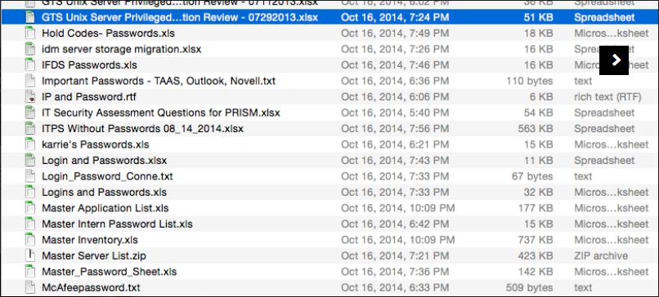Click the McAfeepassword.txt file icon
The width and height of the screenshot is (659, 297).
tap(29, 288)
